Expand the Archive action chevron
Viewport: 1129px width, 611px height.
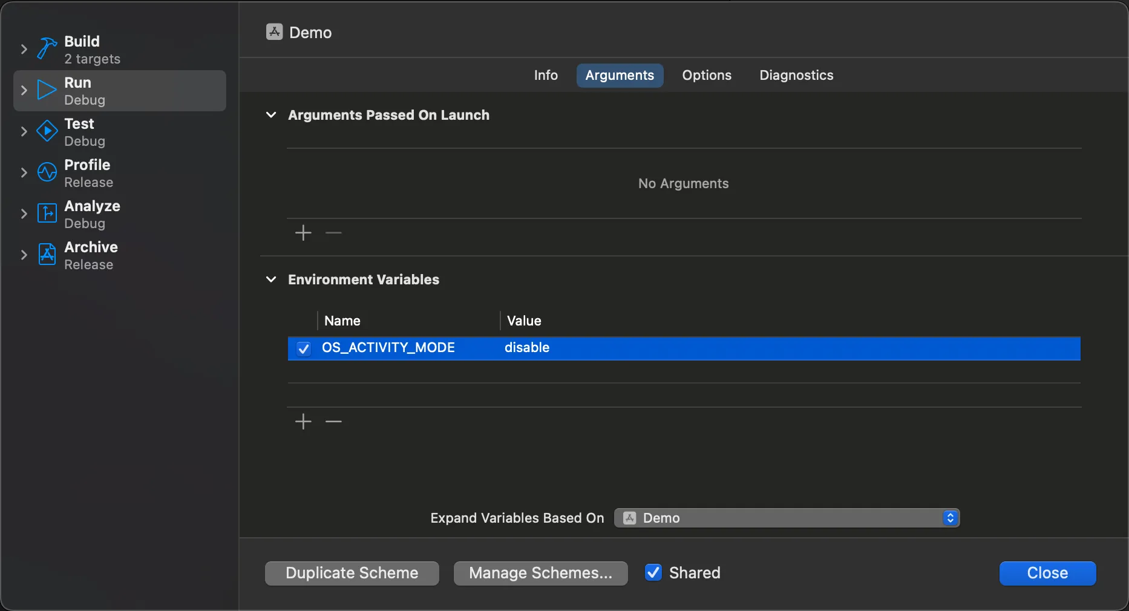(24, 255)
